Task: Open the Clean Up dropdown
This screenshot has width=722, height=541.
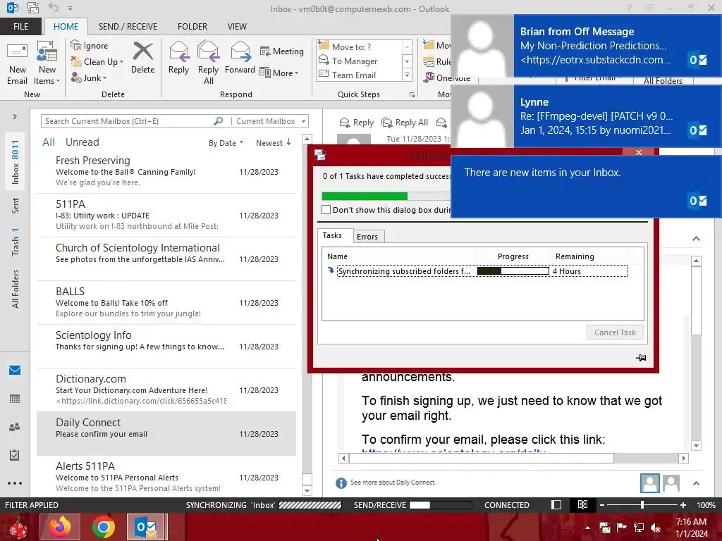Action: (x=97, y=62)
